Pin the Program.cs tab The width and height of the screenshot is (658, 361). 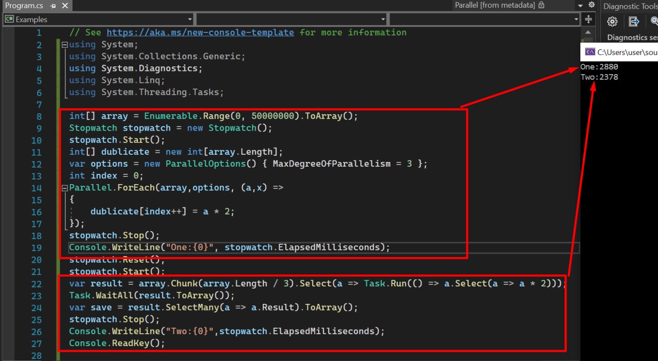click(x=53, y=6)
